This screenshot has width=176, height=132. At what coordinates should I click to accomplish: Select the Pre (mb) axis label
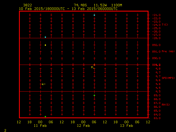coord(168,51)
